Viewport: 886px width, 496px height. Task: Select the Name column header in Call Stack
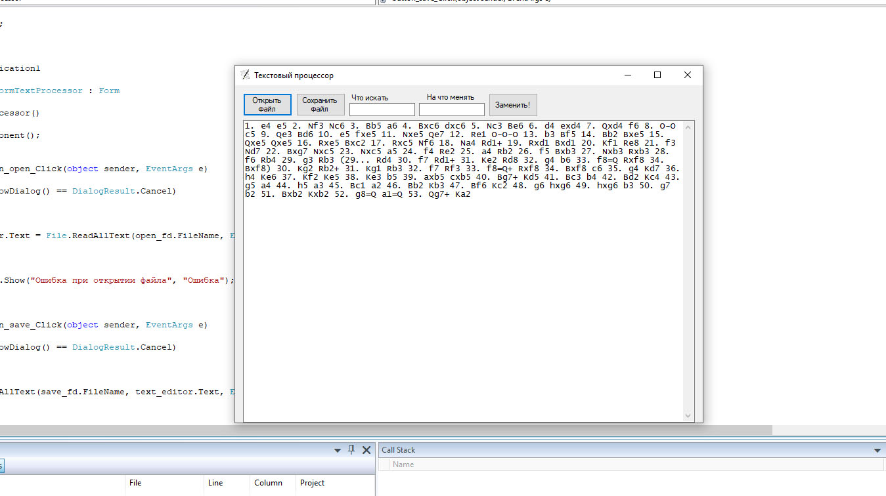[x=403, y=465]
